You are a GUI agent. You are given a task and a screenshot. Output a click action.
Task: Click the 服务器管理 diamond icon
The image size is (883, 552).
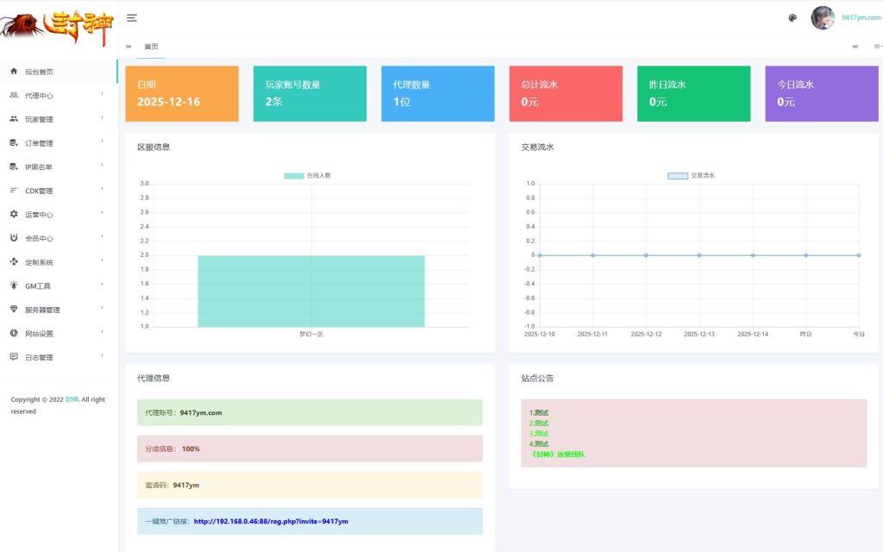point(14,310)
